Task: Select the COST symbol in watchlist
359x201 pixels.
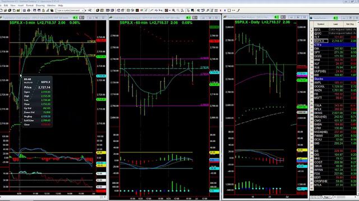Action: coord(318,162)
